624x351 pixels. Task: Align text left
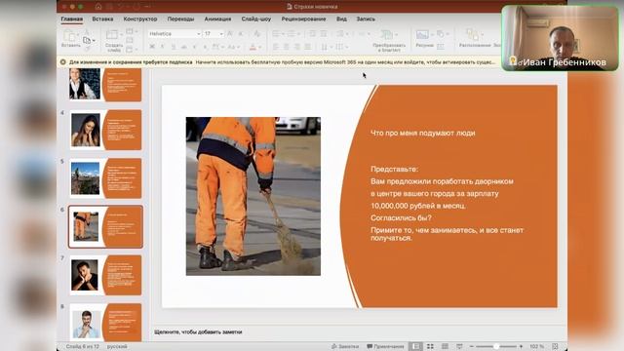coord(276,47)
